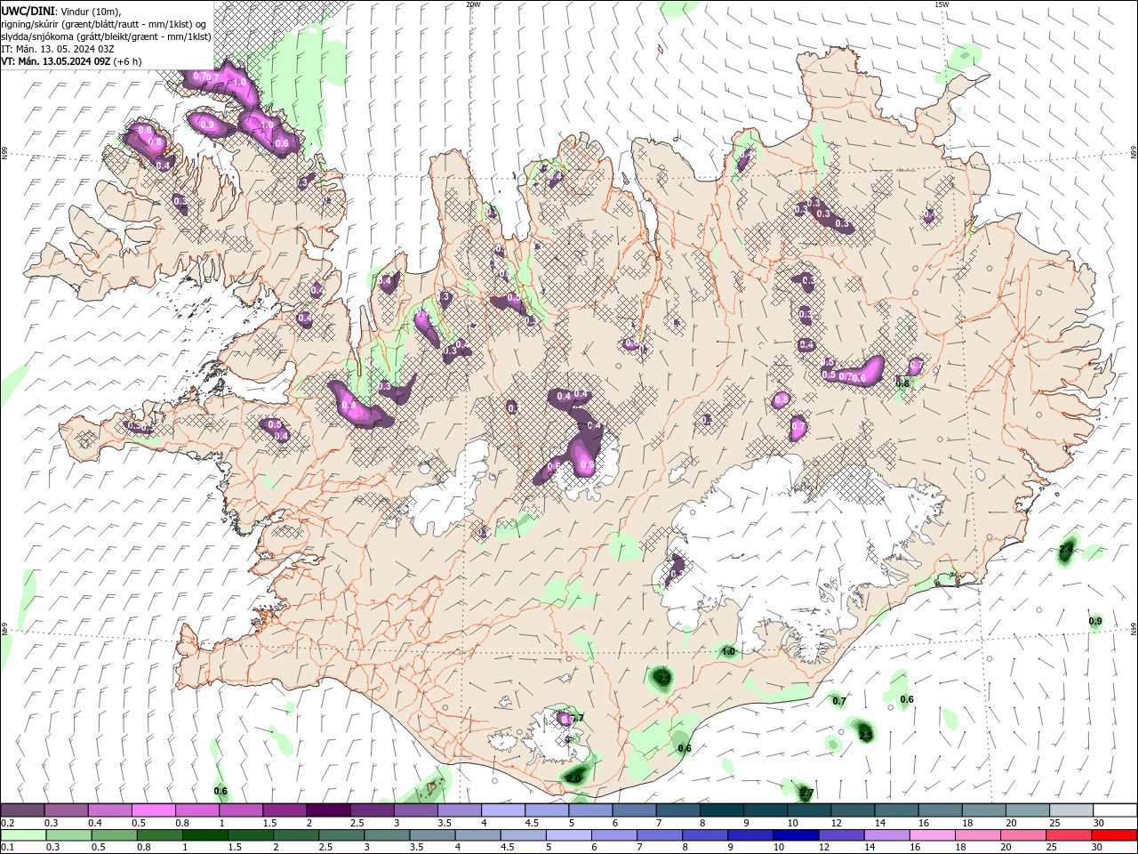Pick the bright pink 0.5 swatch in the snow scale

point(153,810)
